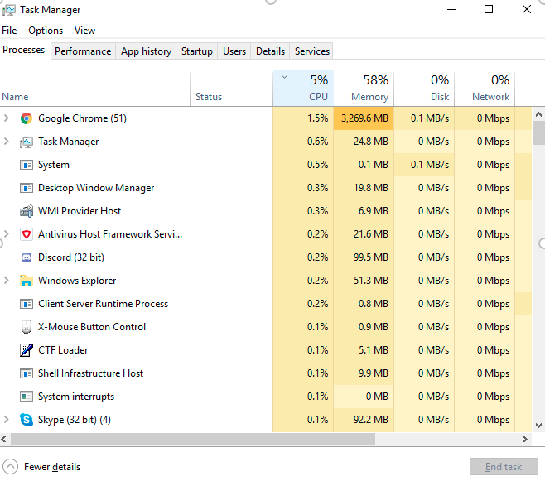Sort by the Disk column header
This screenshot has height=481, width=545.
[424, 89]
